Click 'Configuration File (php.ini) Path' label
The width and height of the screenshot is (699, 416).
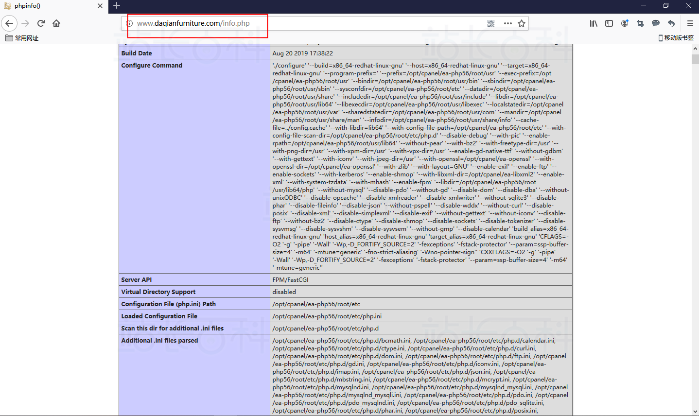[169, 304]
